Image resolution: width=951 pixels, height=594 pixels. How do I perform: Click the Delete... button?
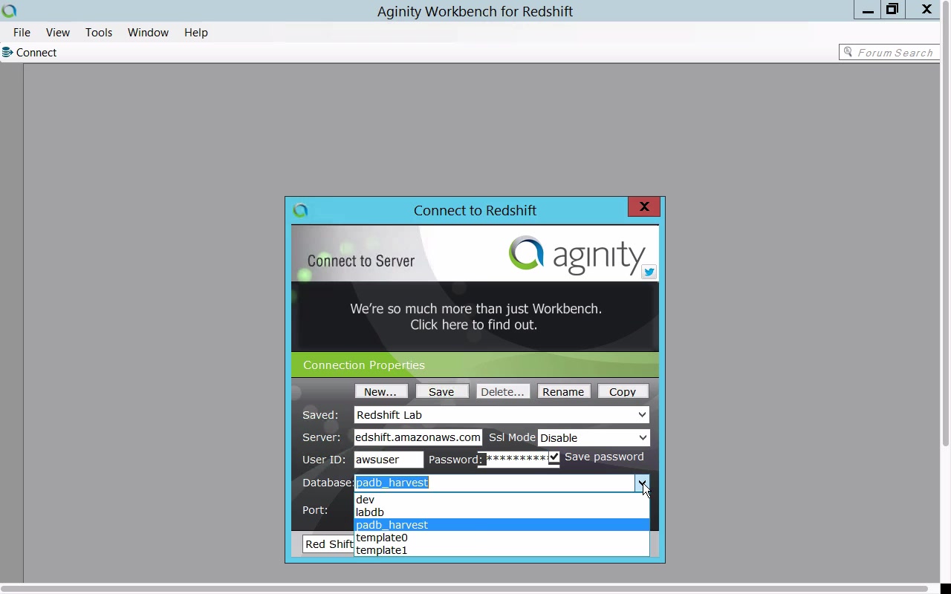pyautogui.click(x=502, y=391)
